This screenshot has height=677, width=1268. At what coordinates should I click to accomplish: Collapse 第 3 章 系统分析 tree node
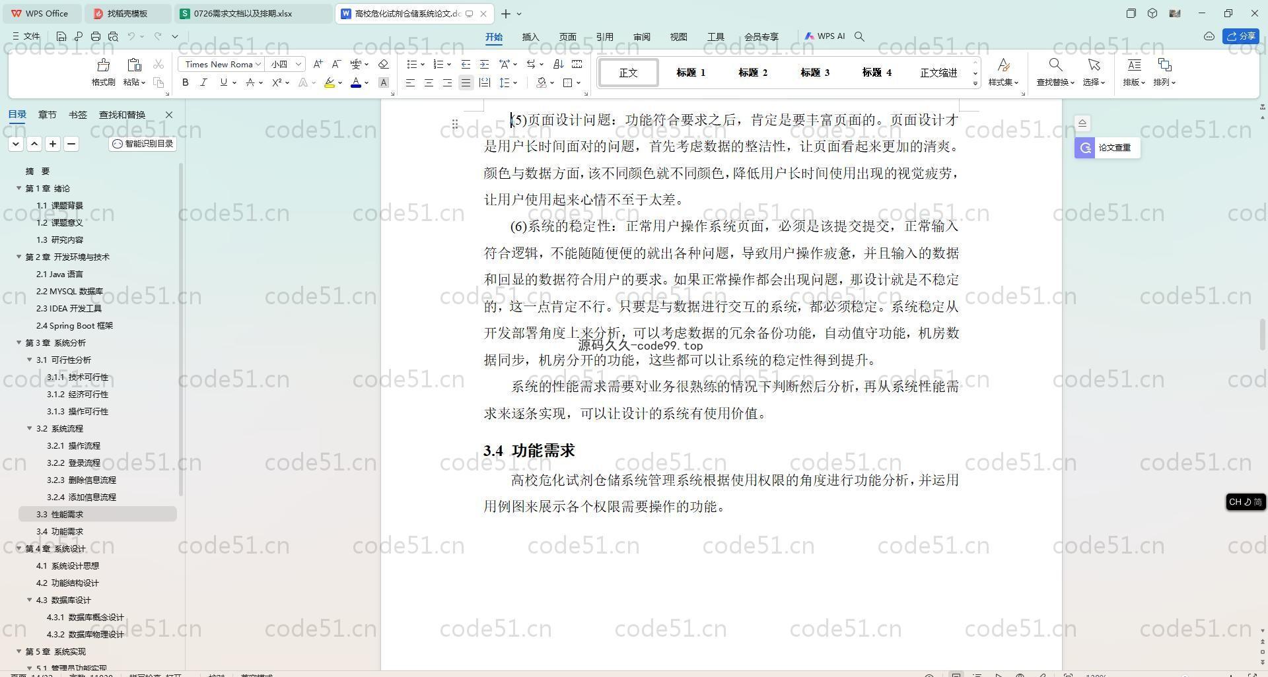tap(19, 342)
